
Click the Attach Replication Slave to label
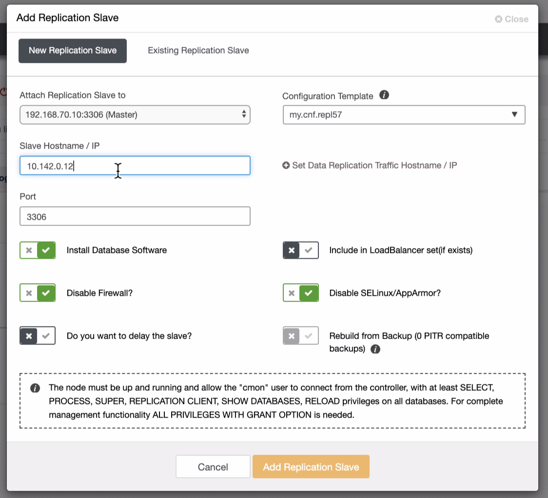point(72,95)
